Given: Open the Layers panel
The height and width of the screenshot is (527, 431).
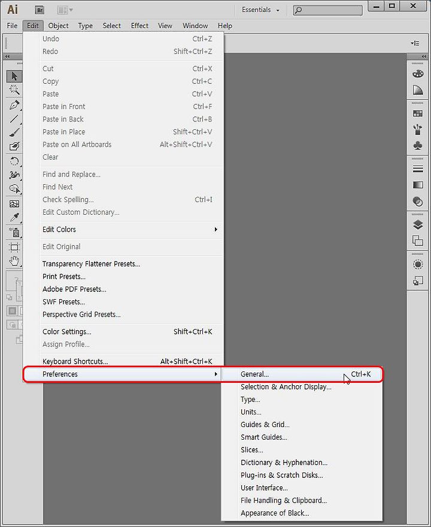Looking at the screenshot, I should [x=418, y=224].
